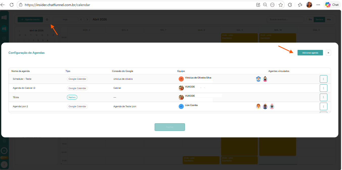Click the VS avatar of Vinicius de Oliveira Silva
The height and width of the screenshot is (170, 342).
pyautogui.click(x=181, y=79)
